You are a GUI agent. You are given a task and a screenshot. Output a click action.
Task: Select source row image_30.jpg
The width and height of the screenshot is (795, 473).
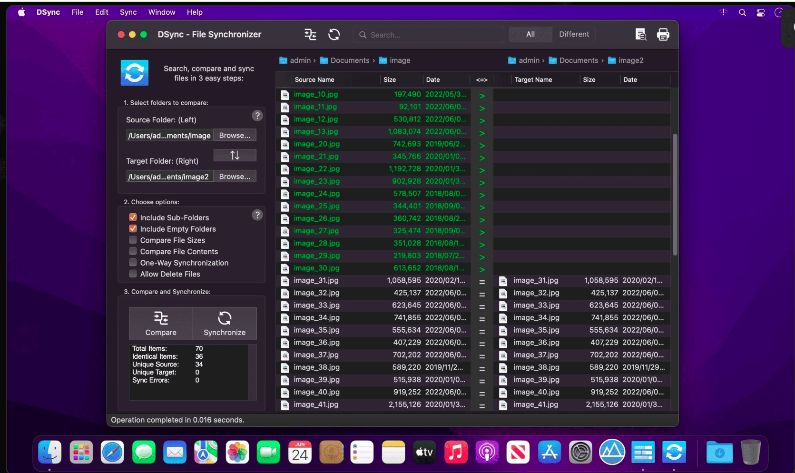(373, 268)
